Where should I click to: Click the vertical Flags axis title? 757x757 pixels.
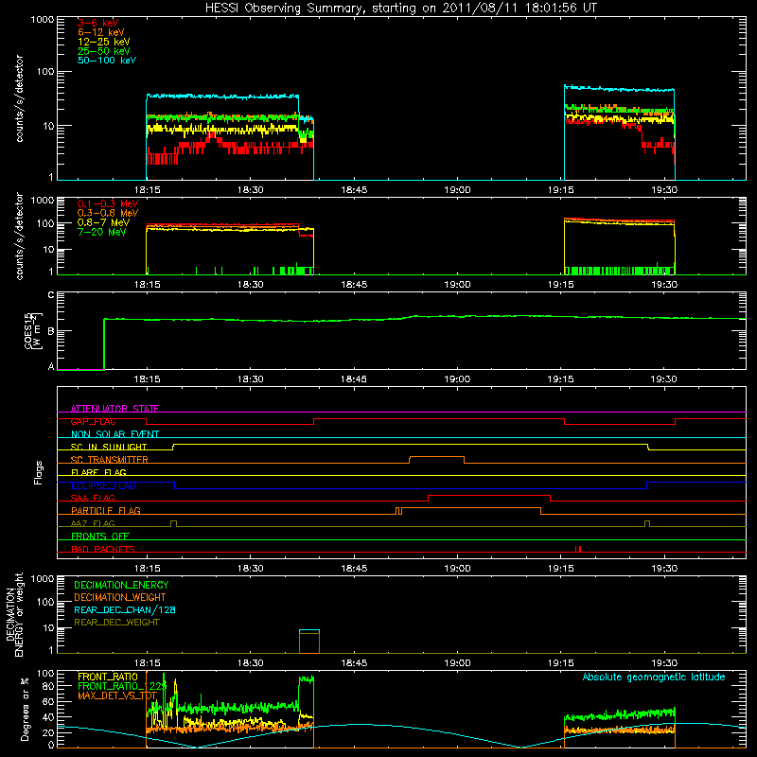[39, 472]
